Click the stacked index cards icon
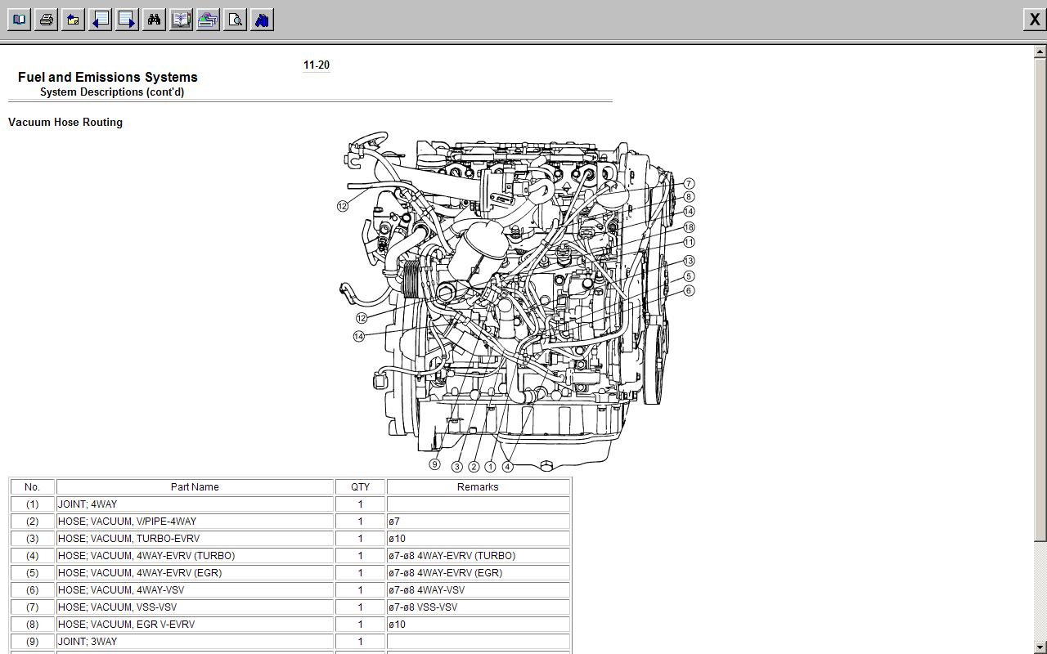Screen dimensions: 1047x654 [208, 20]
